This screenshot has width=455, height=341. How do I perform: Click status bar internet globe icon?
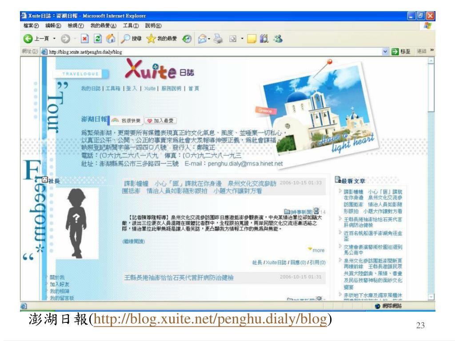pos(377,306)
